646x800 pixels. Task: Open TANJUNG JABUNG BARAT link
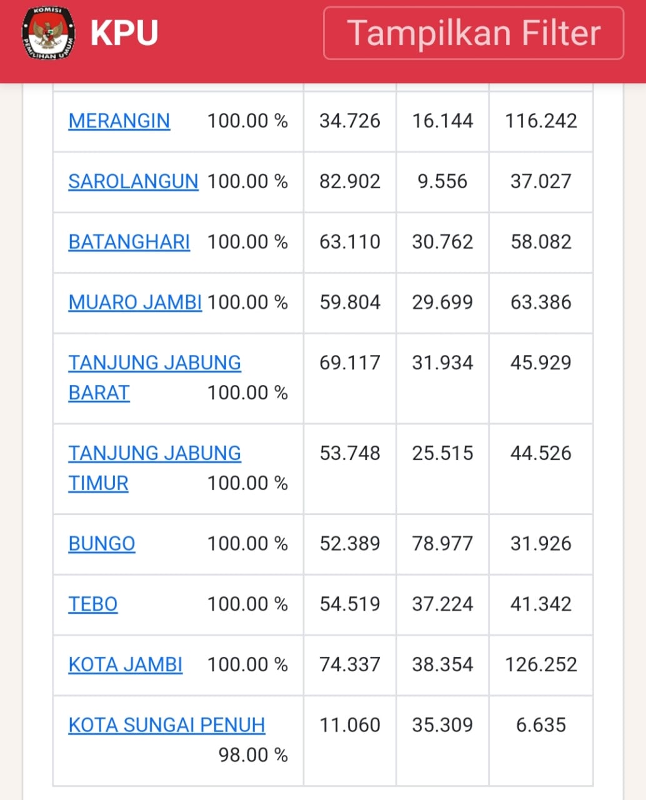[154, 363]
